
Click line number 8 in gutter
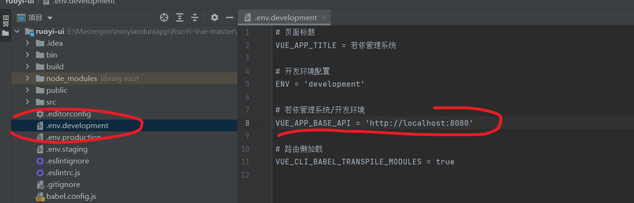tap(247, 123)
